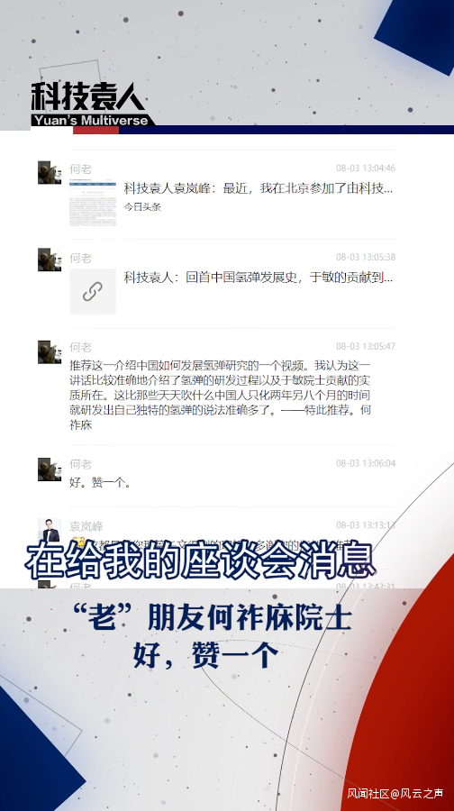Click the 科技袁人 logo at top
The image size is (454, 811).
coord(88,96)
